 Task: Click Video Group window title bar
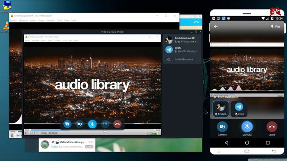point(112,32)
